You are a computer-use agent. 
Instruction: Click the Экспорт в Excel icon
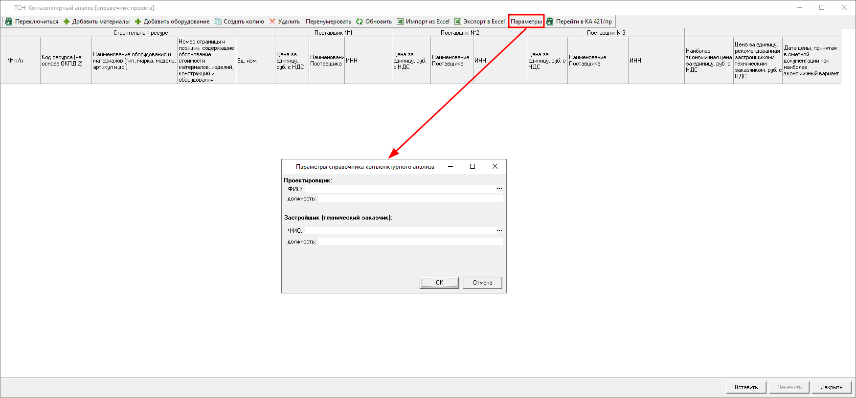tap(458, 22)
